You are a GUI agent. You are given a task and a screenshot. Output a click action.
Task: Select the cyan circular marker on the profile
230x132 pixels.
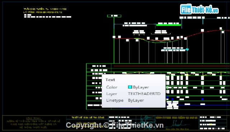[187, 49]
